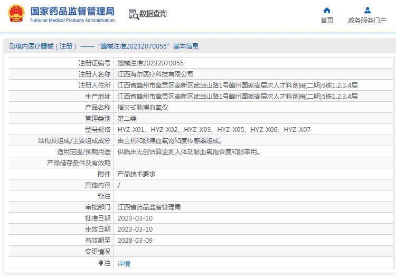
Task: Click the model list starting HYZ-X01
Action: [214, 130]
